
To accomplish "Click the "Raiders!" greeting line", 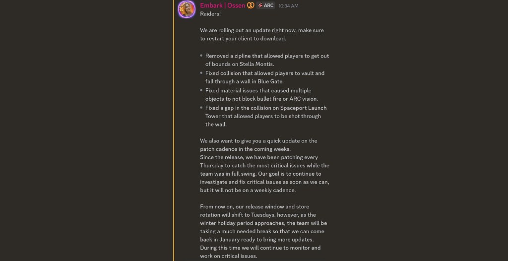I will 210,14.
